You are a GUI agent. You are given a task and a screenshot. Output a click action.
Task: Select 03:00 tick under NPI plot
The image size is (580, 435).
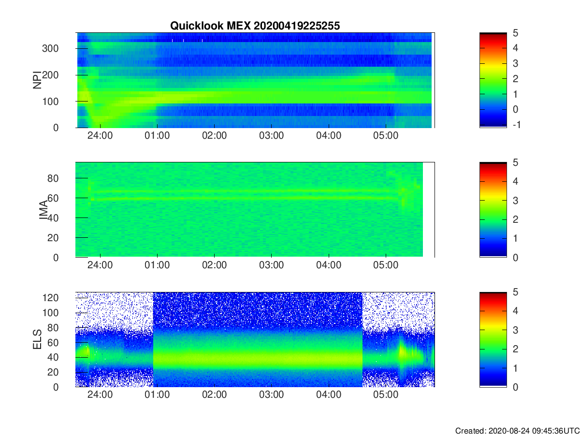[x=271, y=136]
